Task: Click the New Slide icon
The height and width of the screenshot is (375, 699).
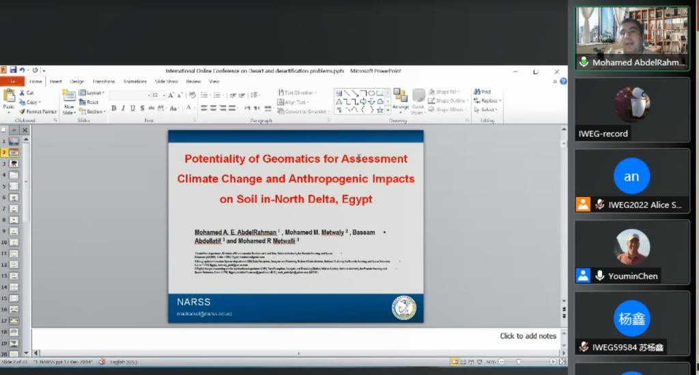Action: [x=69, y=98]
